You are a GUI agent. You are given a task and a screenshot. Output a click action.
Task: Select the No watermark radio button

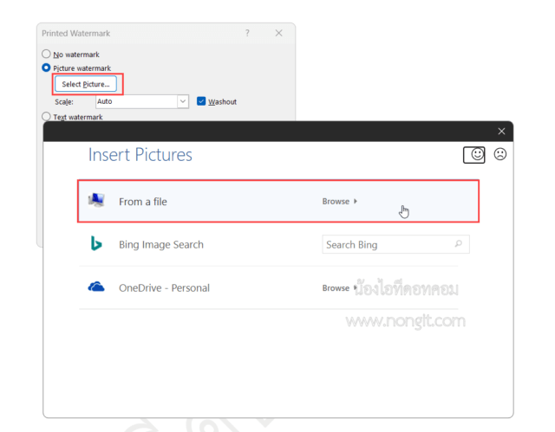pyautogui.click(x=46, y=54)
